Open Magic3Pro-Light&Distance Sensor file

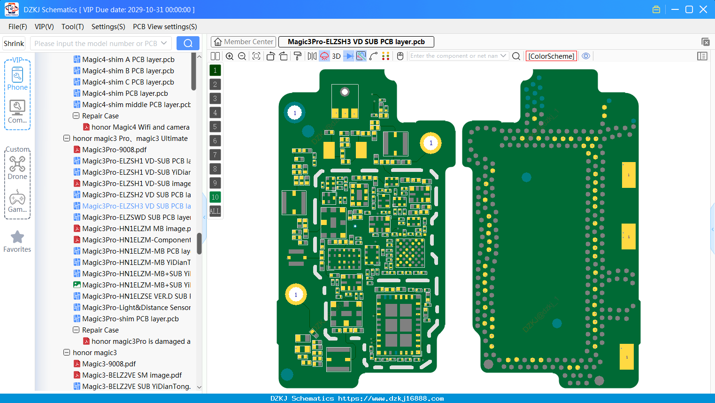[132, 308]
